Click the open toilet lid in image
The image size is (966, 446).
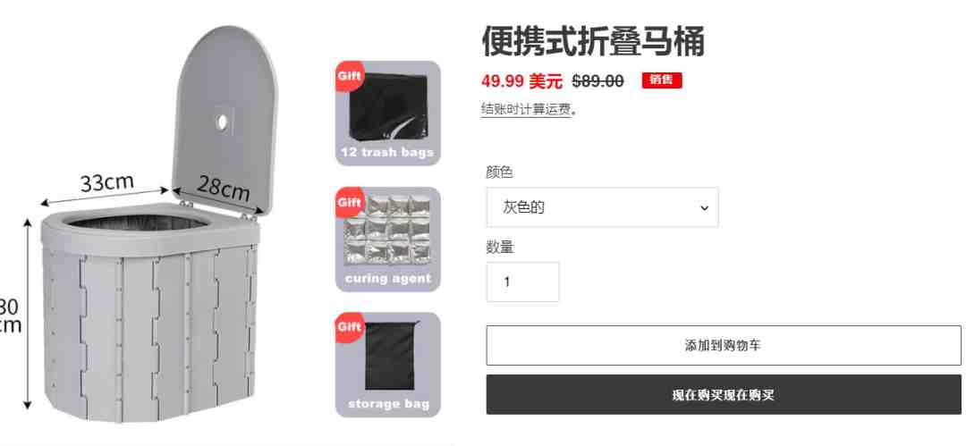tap(224, 117)
